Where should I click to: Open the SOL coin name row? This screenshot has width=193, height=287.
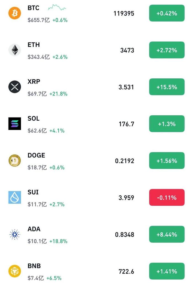click(x=96, y=124)
